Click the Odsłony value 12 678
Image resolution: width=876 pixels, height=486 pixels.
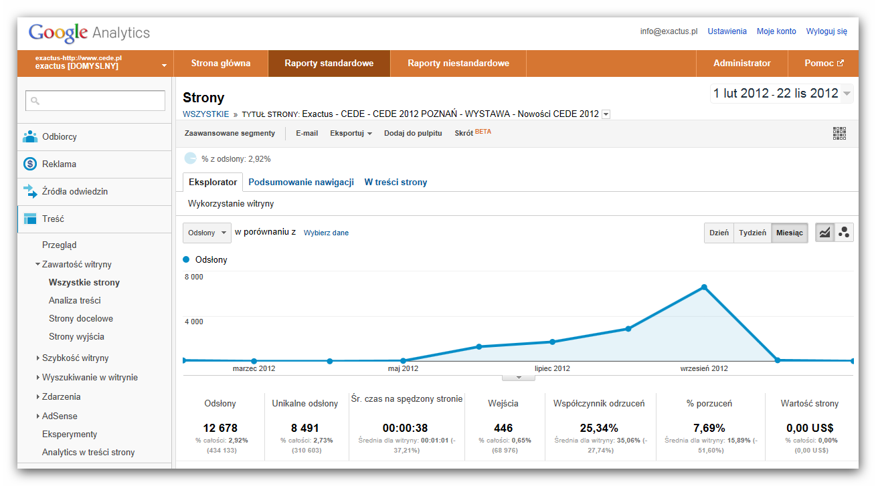click(x=220, y=428)
